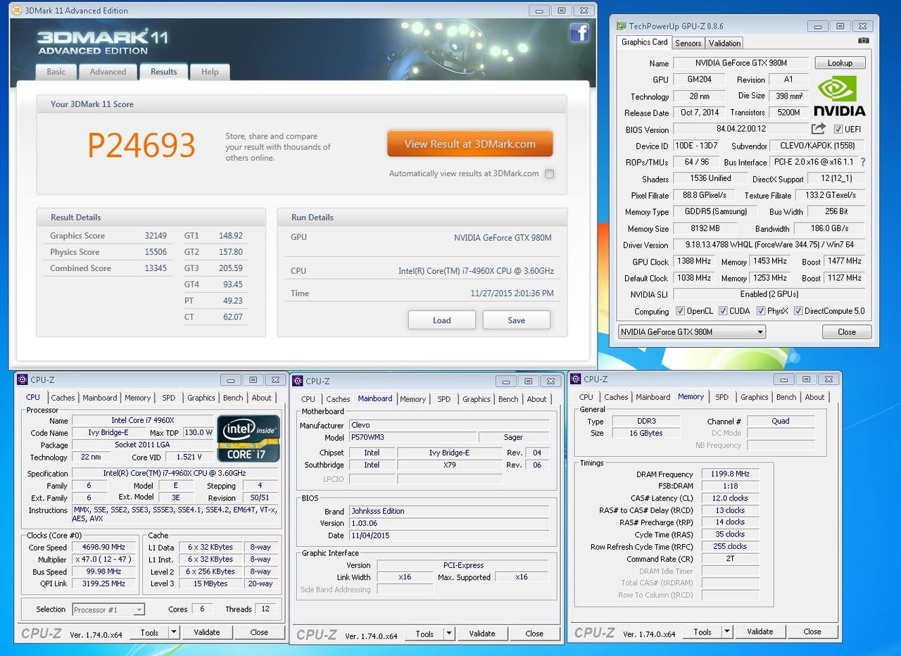Select the Results tab in 3DMark
Image resolution: width=901 pixels, height=656 pixels.
point(164,71)
